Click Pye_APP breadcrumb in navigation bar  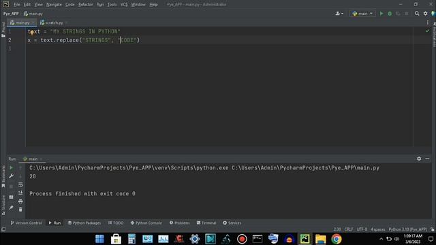[11, 14]
